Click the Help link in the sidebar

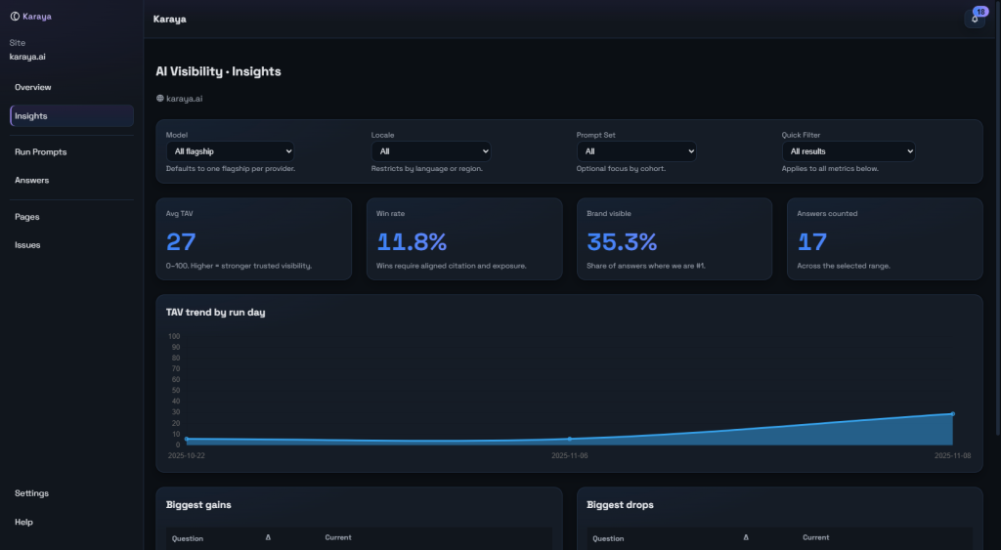coord(24,522)
